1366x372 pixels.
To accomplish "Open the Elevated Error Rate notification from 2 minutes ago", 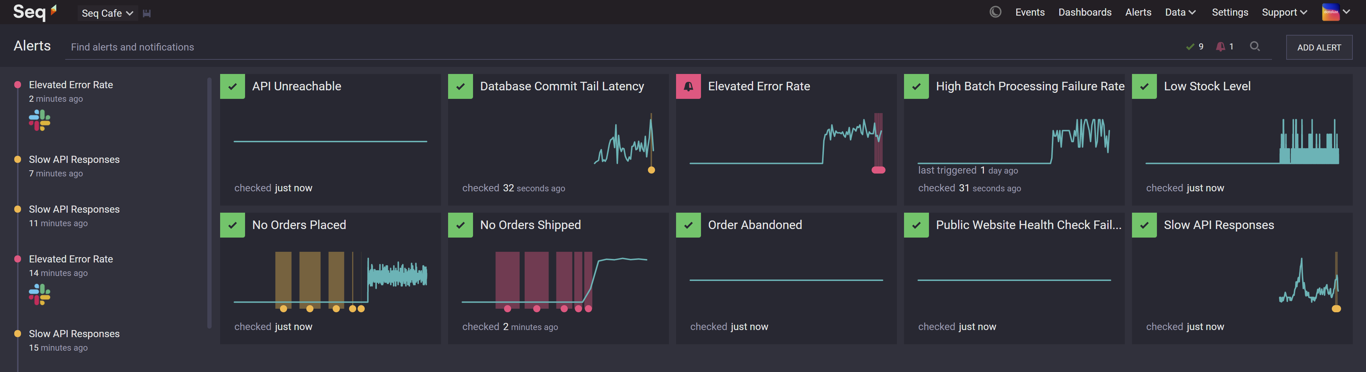I will (x=71, y=85).
